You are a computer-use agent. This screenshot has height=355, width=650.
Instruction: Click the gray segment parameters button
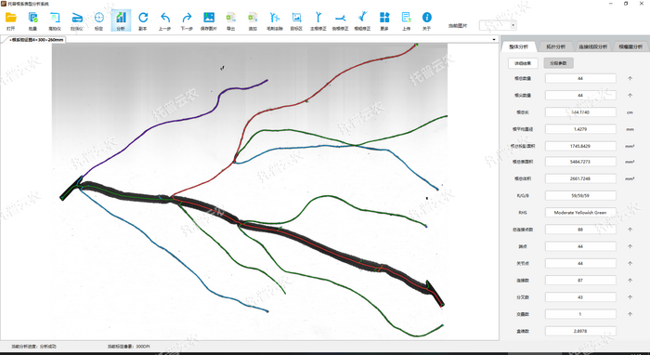[558, 63]
